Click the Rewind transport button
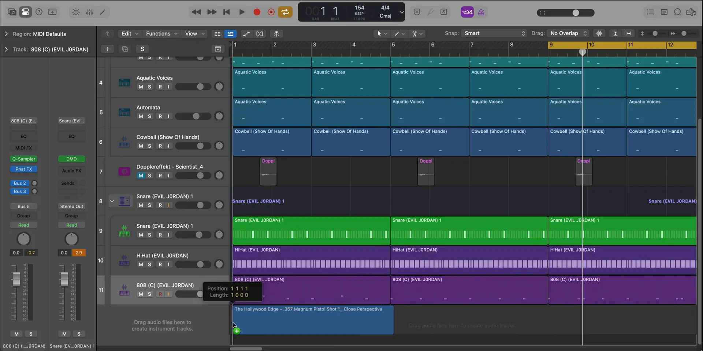The height and width of the screenshot is (351, 703). point(196,12)
